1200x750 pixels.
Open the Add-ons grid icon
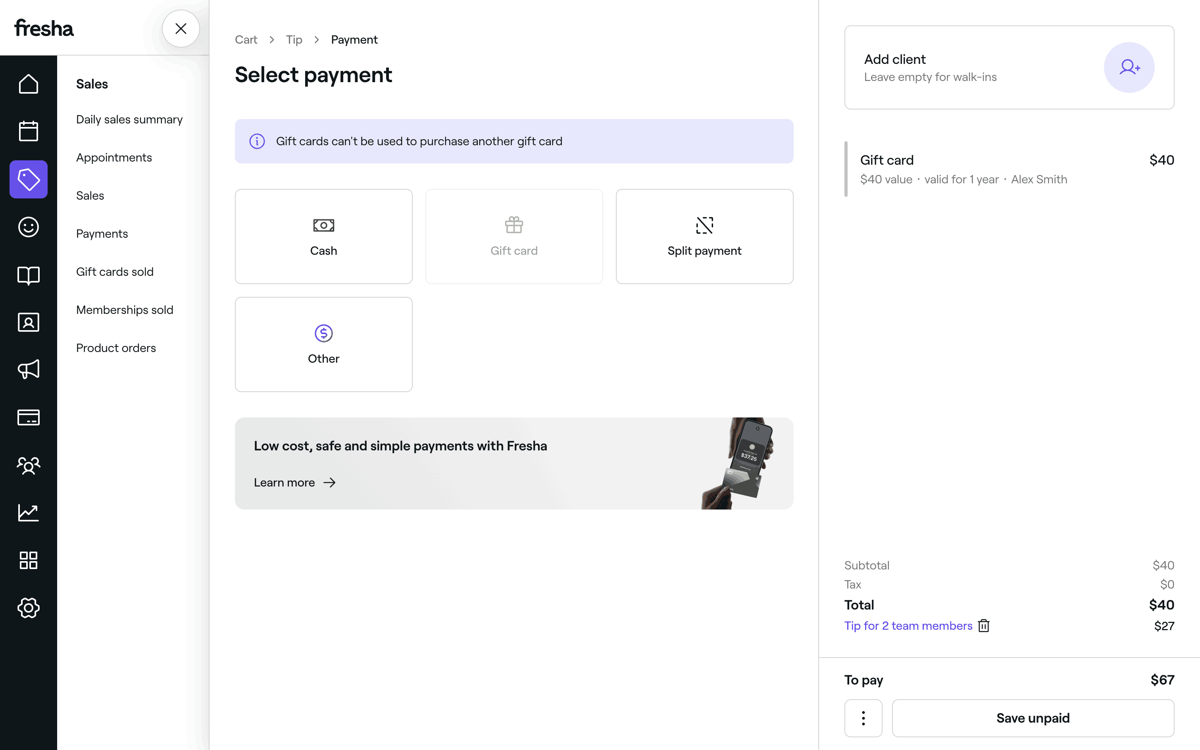[x=28, y=560]
